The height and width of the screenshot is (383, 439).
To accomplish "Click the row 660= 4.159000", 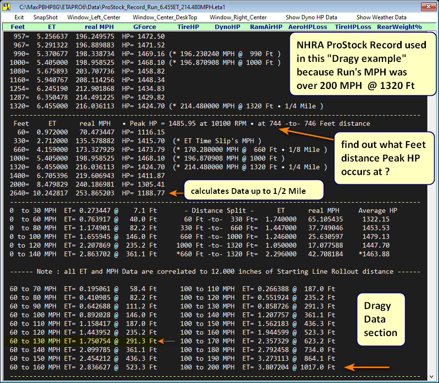I will (170, 149).
